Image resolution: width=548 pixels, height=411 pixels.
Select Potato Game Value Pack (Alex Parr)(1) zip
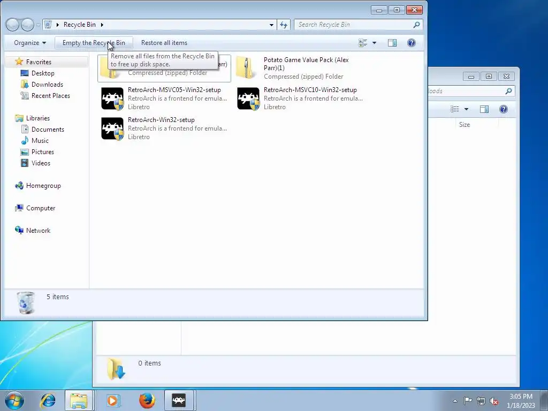(x=300, y=68)
